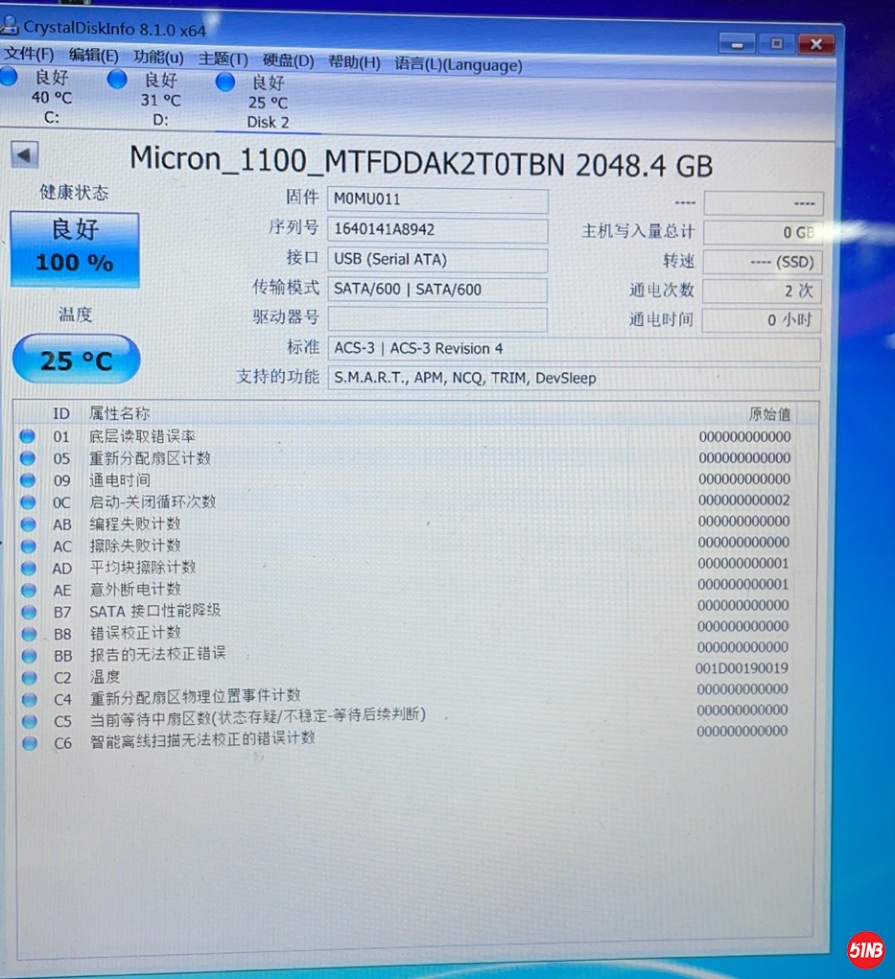
Task: Click the previous disk arrow button
Action: (25, 154)
